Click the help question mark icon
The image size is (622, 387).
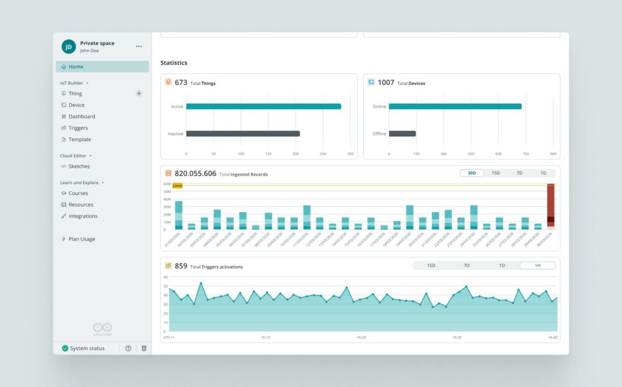pyautogui.click(x=128, y=348)
